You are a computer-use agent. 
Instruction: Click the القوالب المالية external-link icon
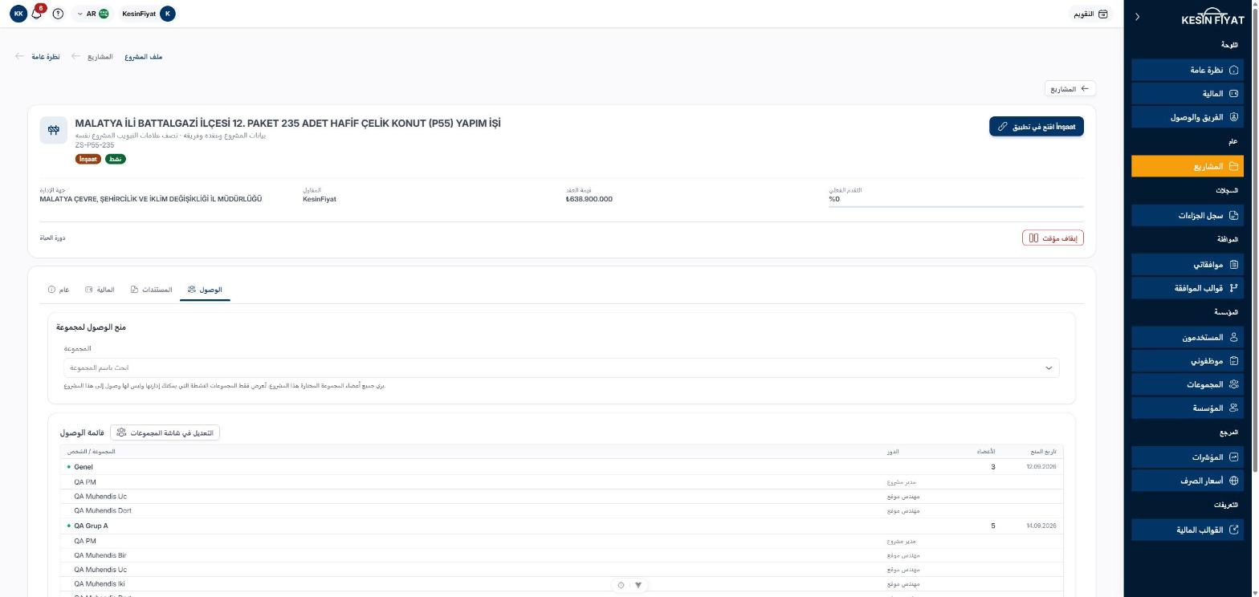[x=1234, y=530]
